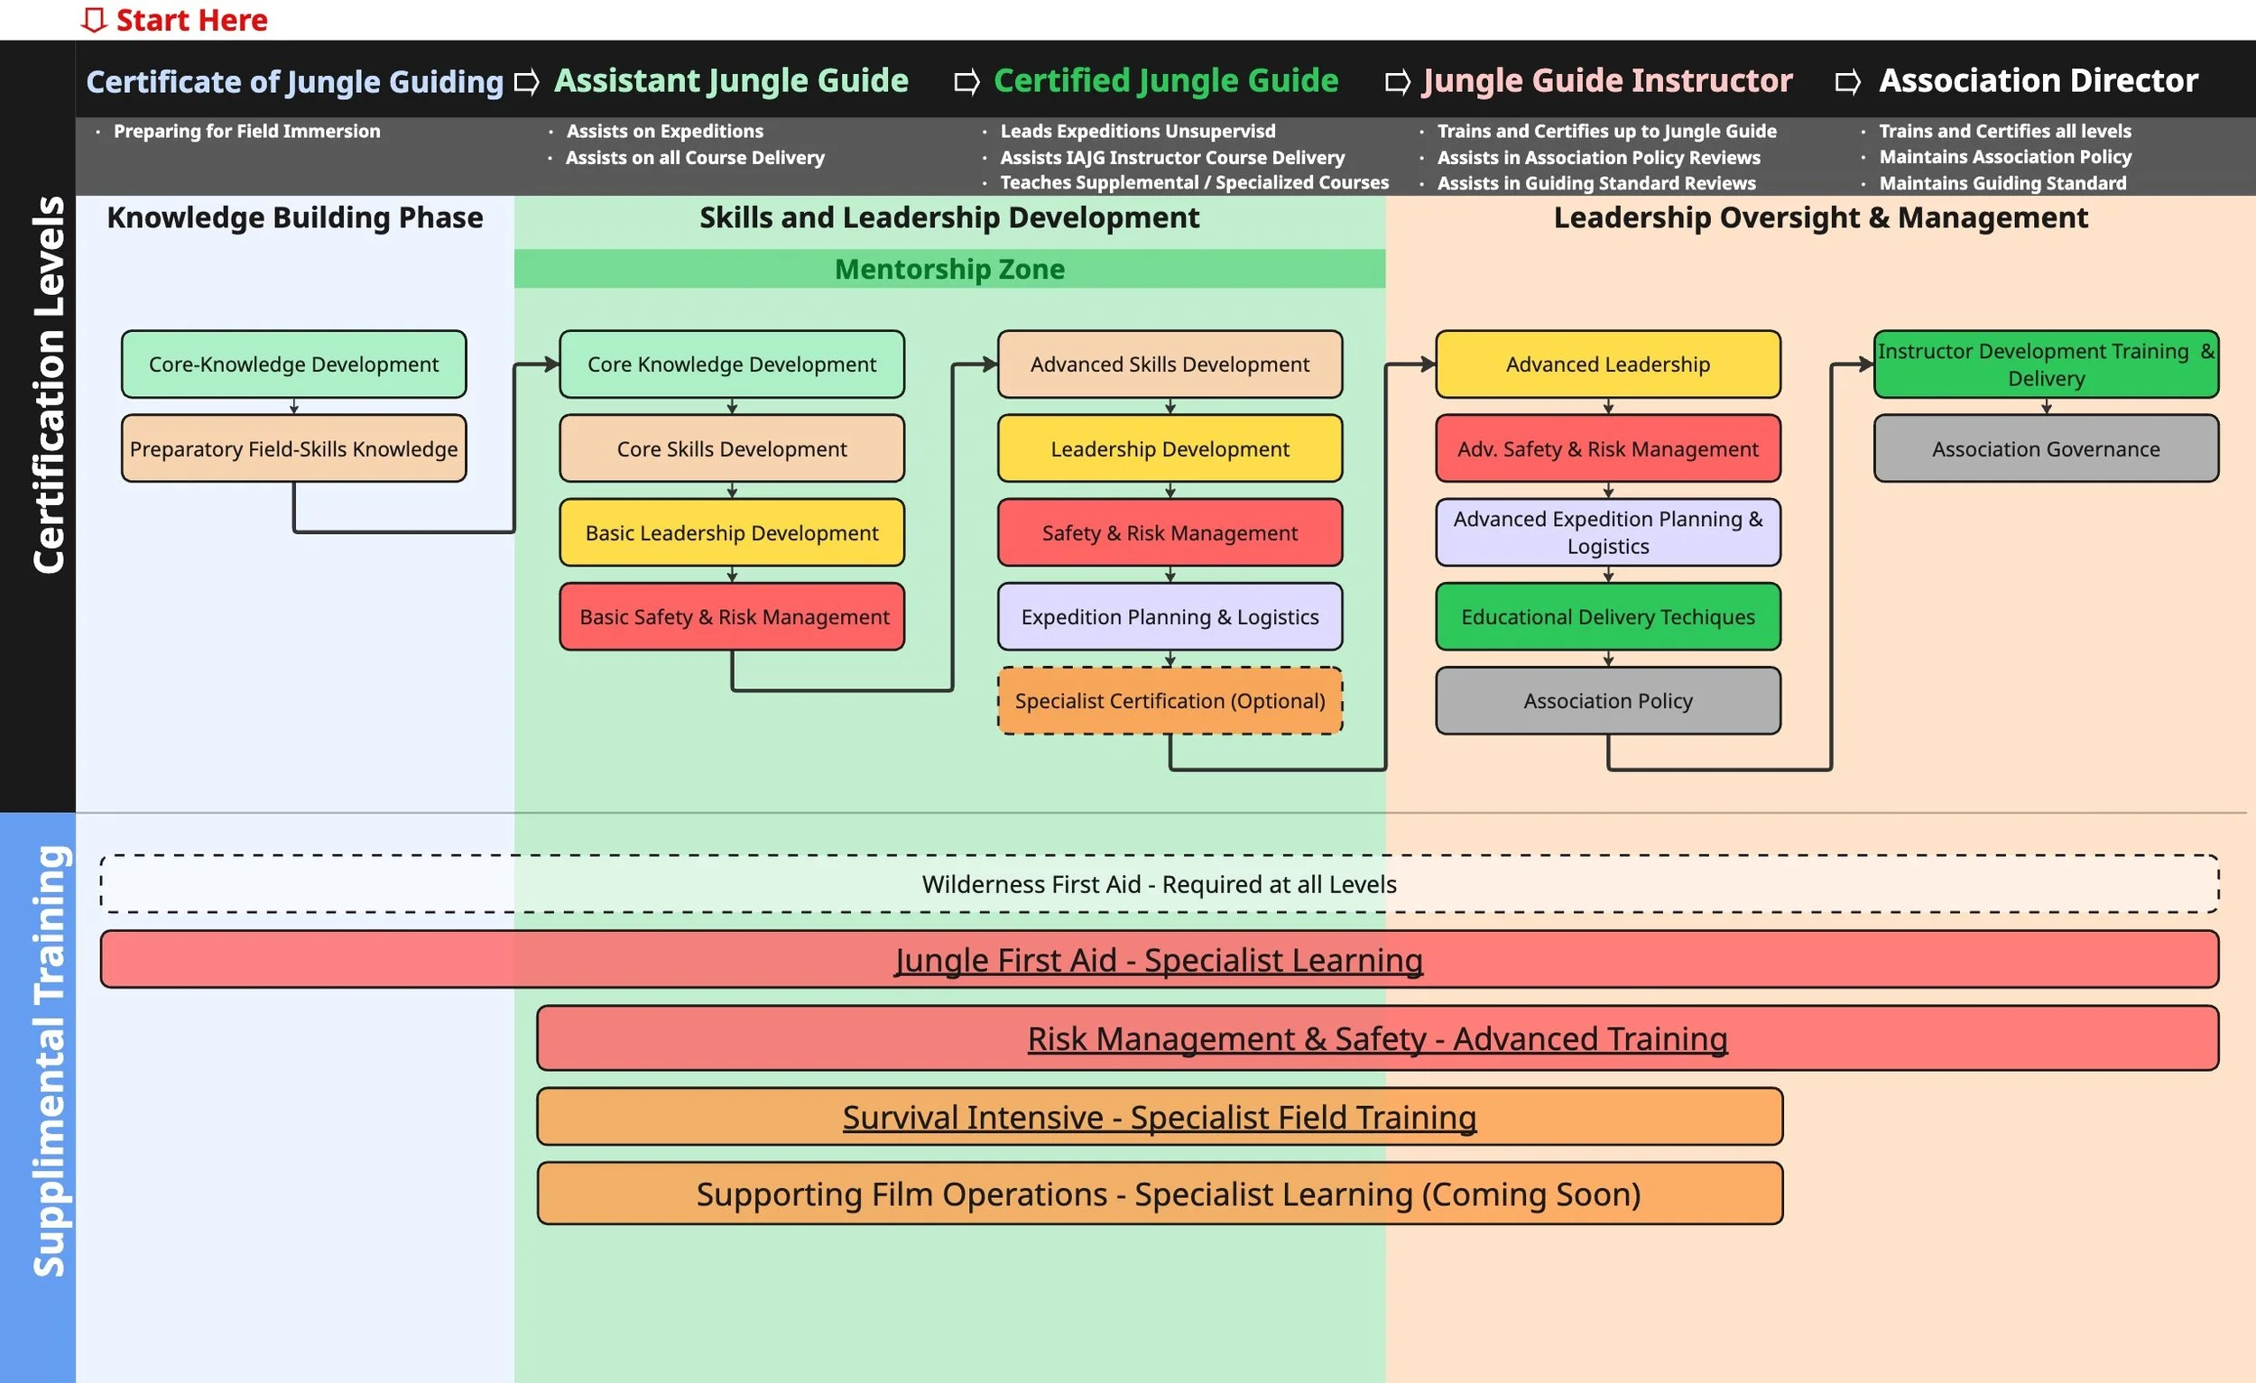Select the Association Director heading

tap(2039, 80)
